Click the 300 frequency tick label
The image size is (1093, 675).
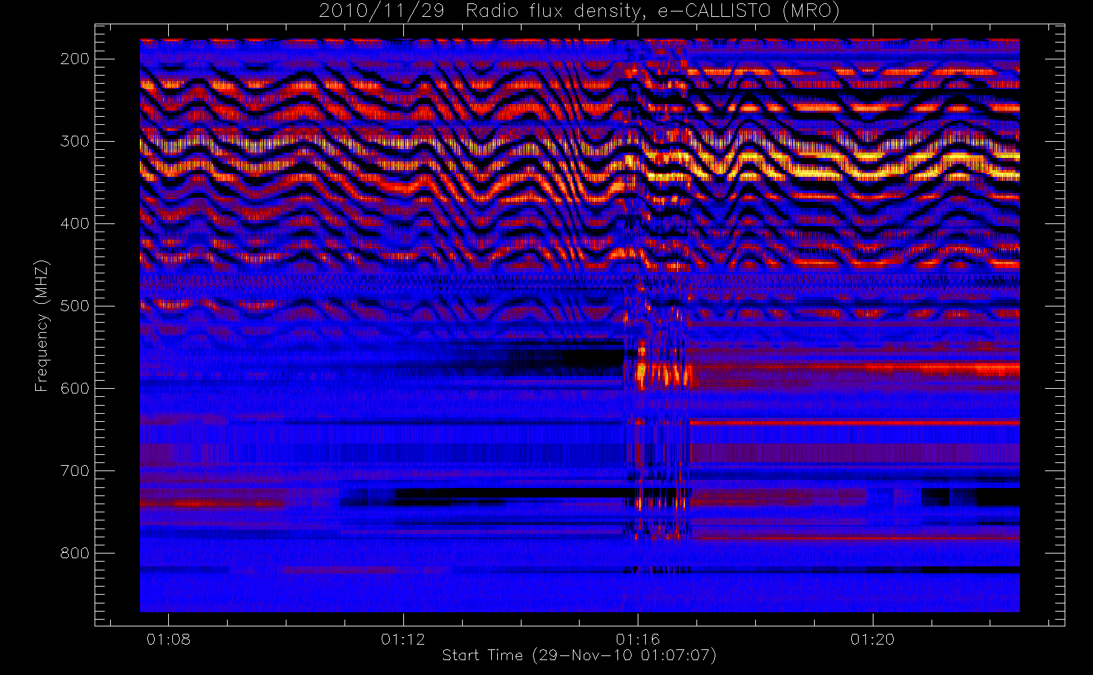tap(75, 141)
